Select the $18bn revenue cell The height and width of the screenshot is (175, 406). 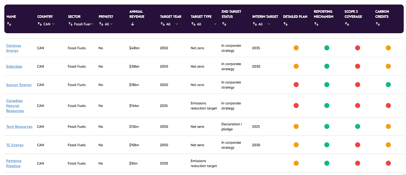tap(134, 85)
